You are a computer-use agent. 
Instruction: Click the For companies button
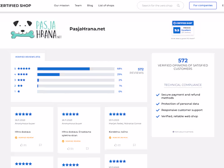tap(203, 5)
